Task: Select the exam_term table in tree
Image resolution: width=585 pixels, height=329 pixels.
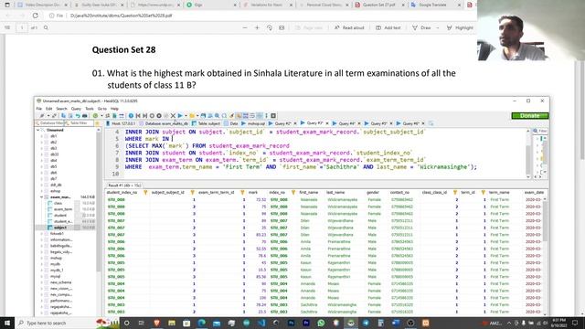Action: pyautogui.click(x=62, y=209)
